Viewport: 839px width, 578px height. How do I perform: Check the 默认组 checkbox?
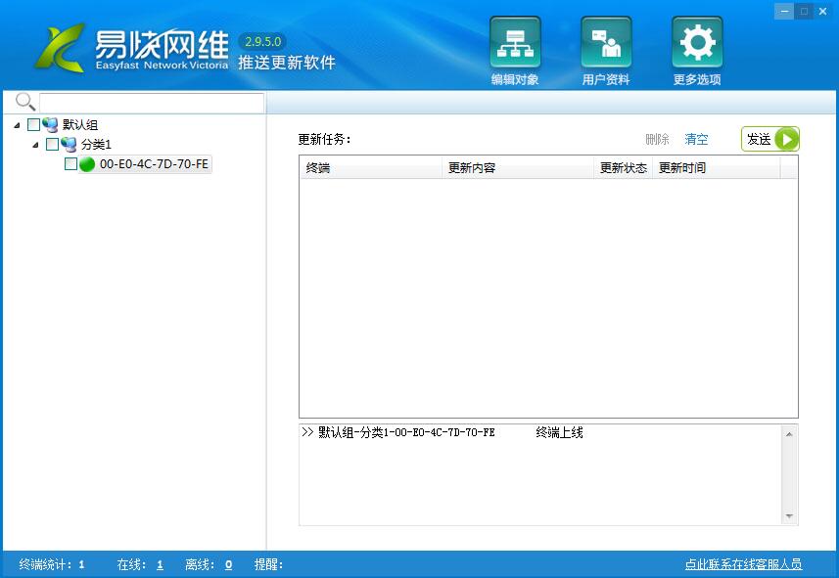(35, 124)
